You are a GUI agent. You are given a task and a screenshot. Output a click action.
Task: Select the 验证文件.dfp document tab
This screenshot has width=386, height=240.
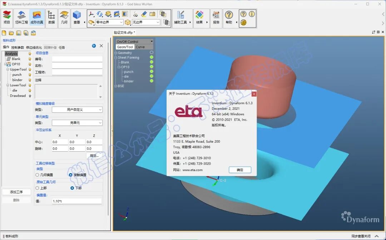click(x=124, y=33)
